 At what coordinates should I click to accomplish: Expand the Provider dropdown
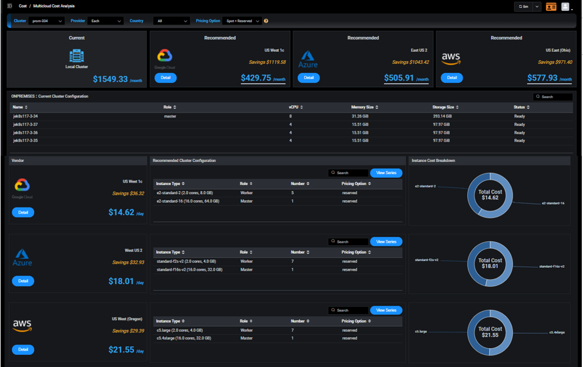pos(106,21)
